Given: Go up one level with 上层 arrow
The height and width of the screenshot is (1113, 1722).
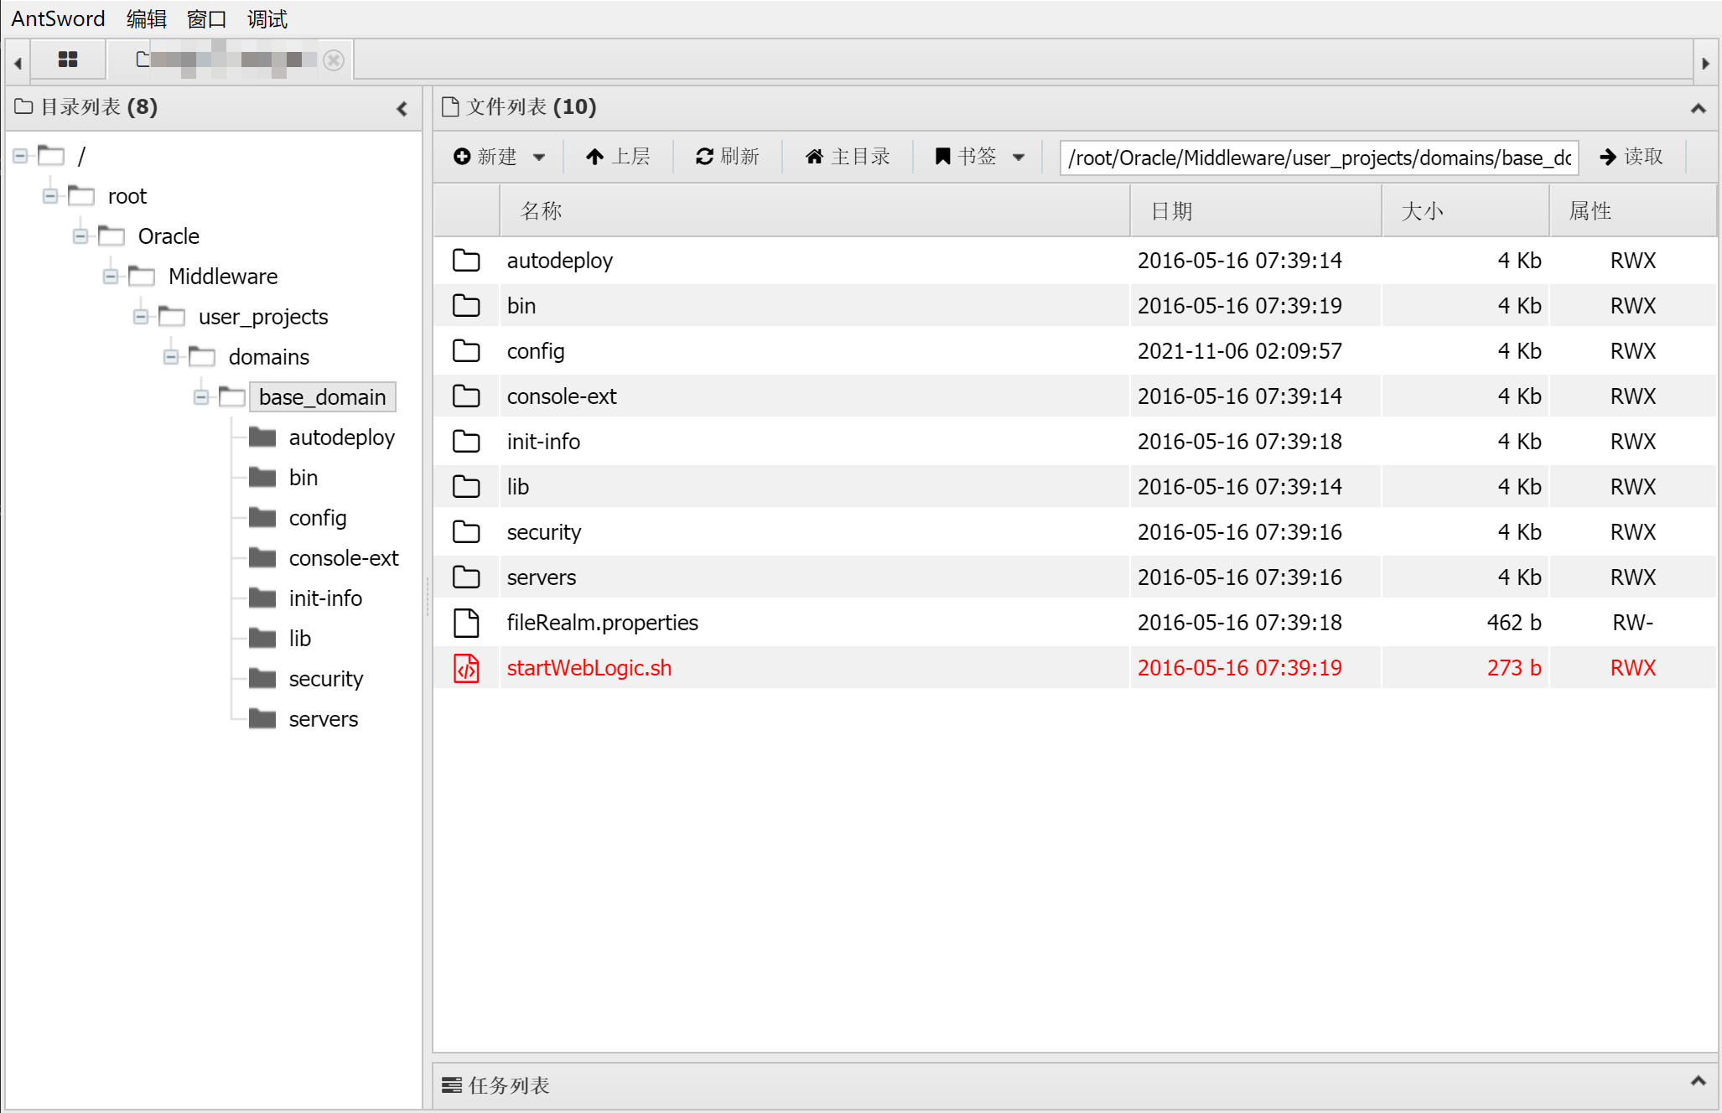Looking at the screenshot, I should point(594,157).
